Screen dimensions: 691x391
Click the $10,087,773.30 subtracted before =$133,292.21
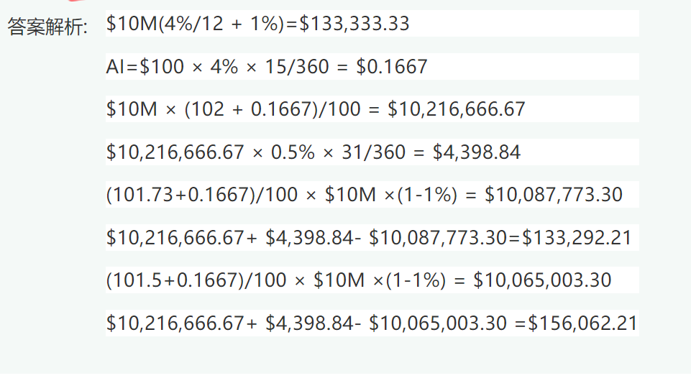pos(439,238)
